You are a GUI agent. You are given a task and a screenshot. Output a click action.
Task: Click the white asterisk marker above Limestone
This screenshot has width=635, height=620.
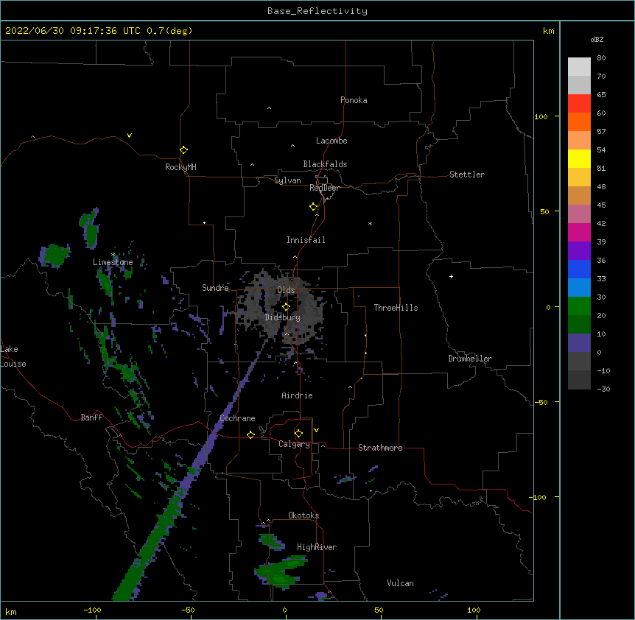(x=113, y=255)
